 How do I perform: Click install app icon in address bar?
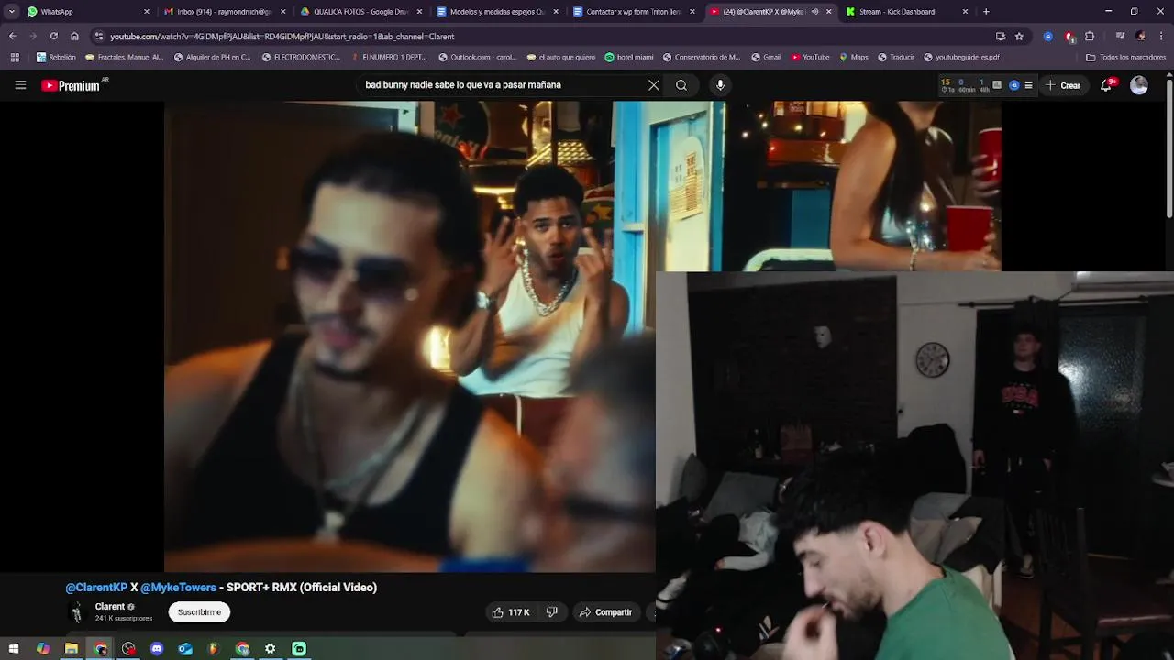(1001, 37)
